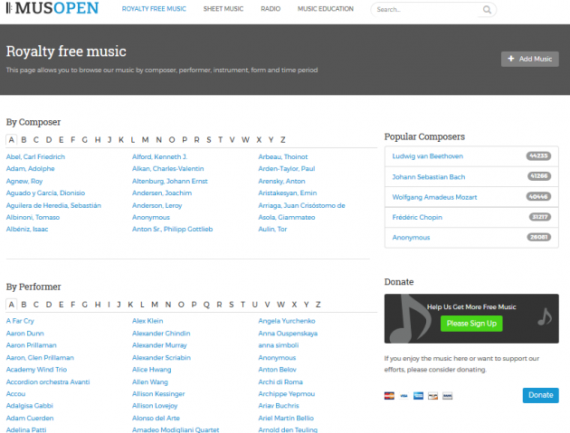
Task: Click the search magnifier icon
Action: click(x=488, y=10)
